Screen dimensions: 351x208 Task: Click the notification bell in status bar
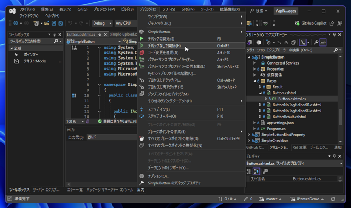[333, 199]
